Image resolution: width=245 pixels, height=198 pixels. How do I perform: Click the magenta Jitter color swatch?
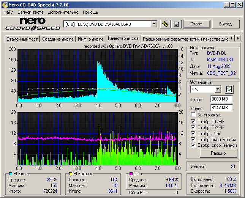click(x=131, y=174)
